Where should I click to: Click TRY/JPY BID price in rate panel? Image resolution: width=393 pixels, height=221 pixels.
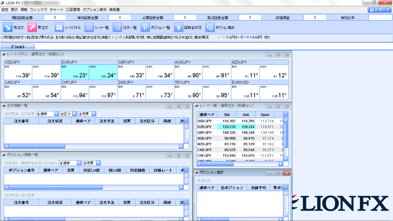(188, 92)
